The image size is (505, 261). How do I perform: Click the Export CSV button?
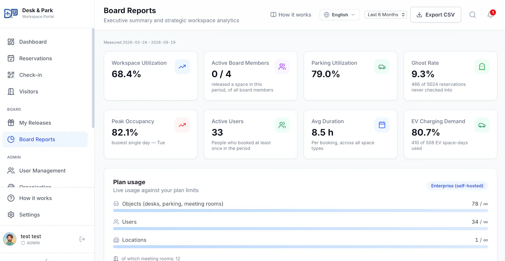click(436, 15)
